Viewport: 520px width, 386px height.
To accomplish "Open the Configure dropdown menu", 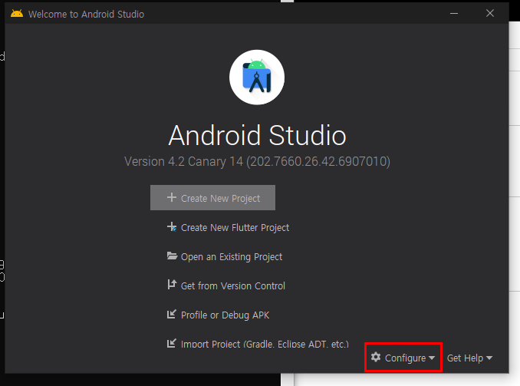I will pyautogui.click(x=403, y=358).
